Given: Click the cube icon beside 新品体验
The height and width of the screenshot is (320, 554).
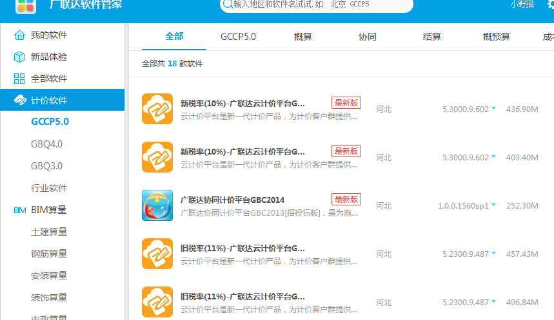Looking at the screenshot, I should 19,57.
